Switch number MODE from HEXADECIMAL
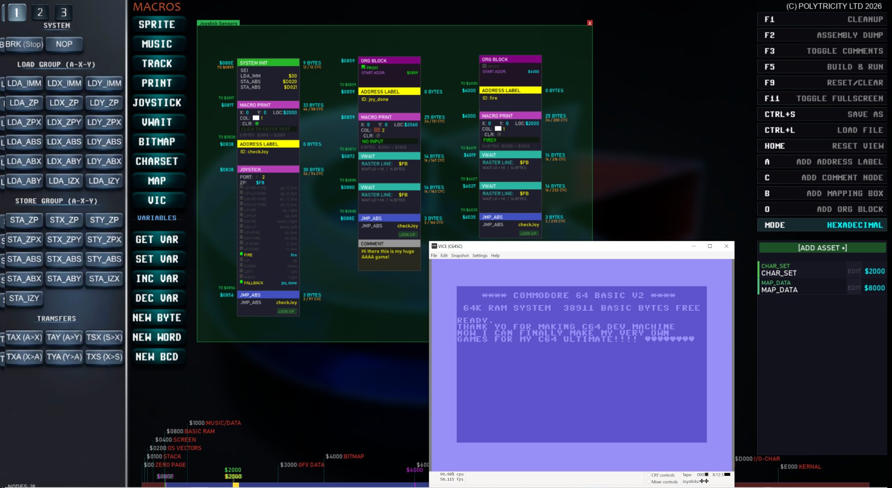Screen dimensions: 892x488 822,225
